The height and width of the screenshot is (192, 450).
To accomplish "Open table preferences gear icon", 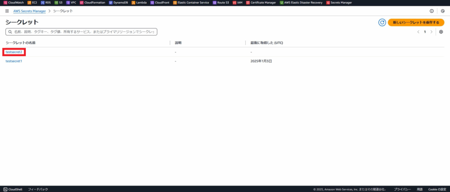I will click(x=441, y=32).
